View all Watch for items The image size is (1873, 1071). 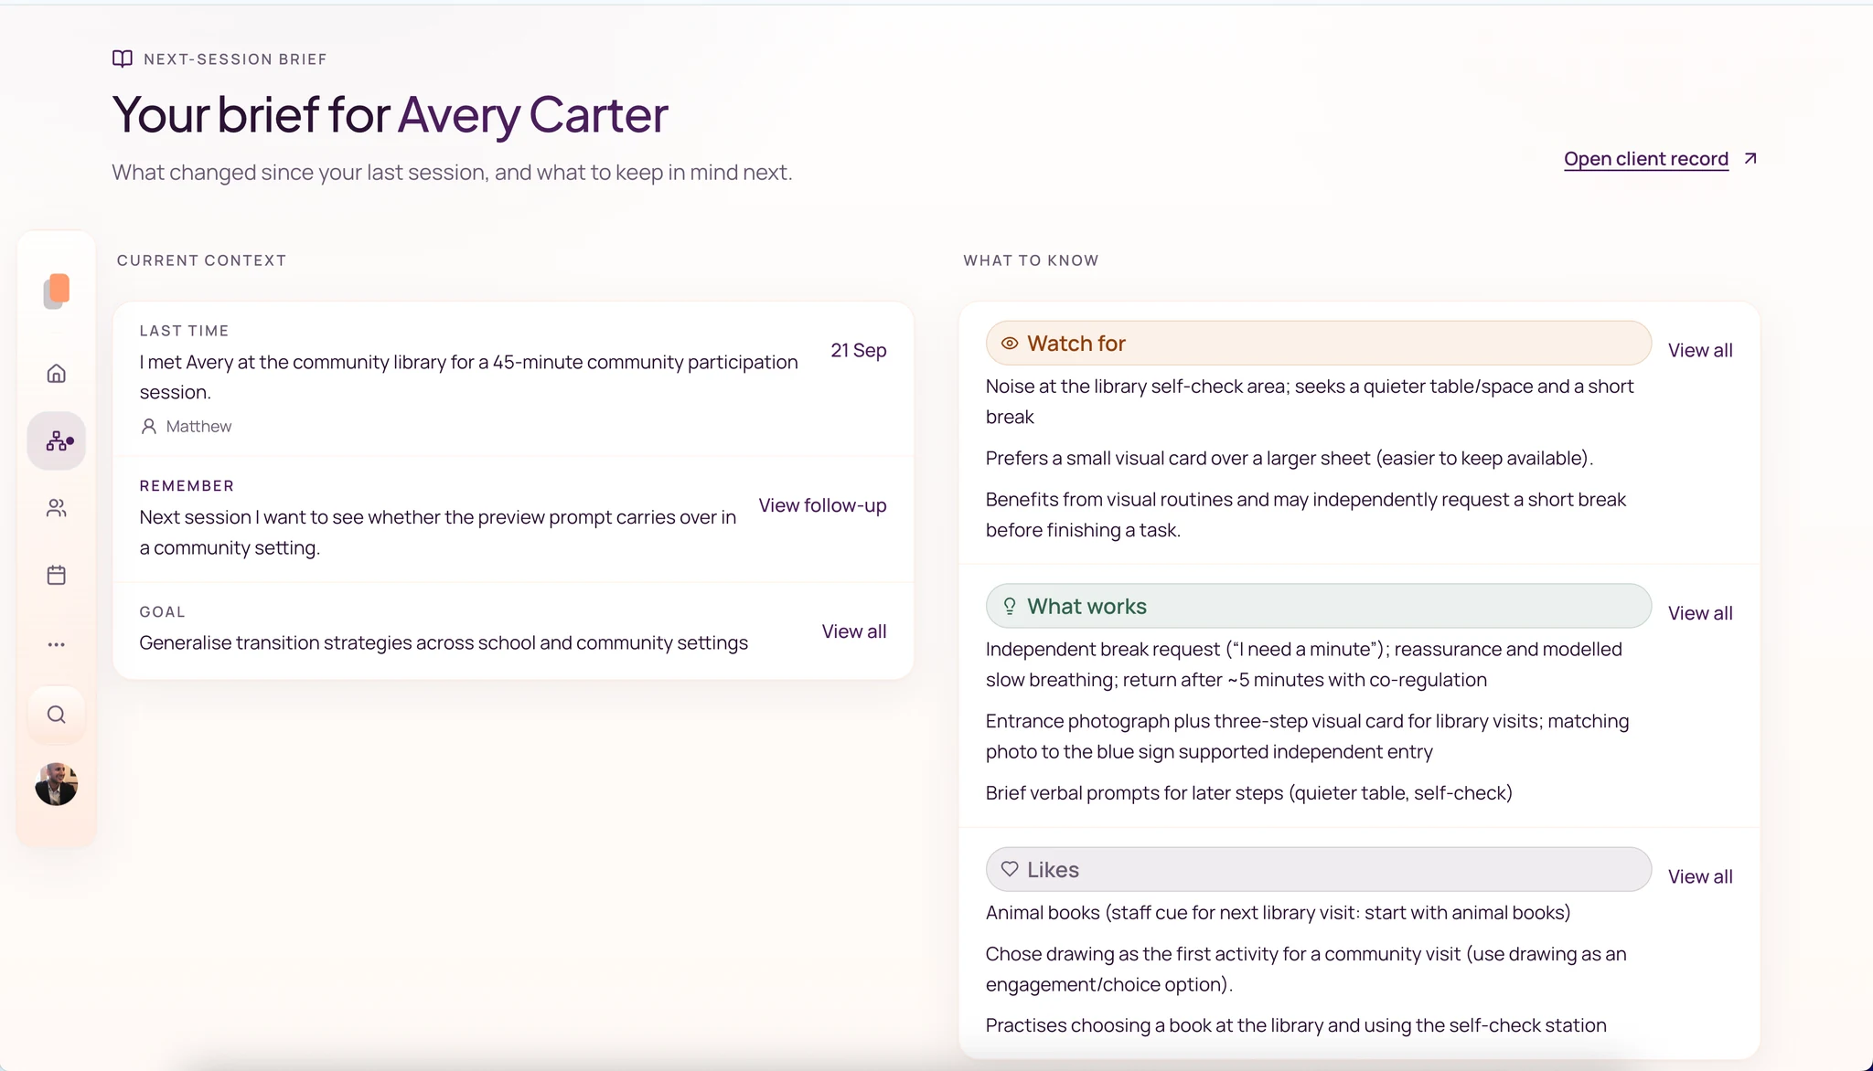[x=1700, y=350]
